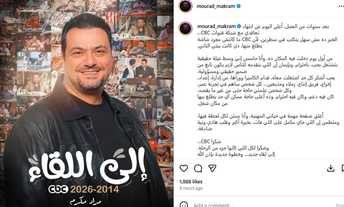Open the emoji picker beside the comment box
The height and width of the screenshot is (207, 344).
[x=184, y=205]
